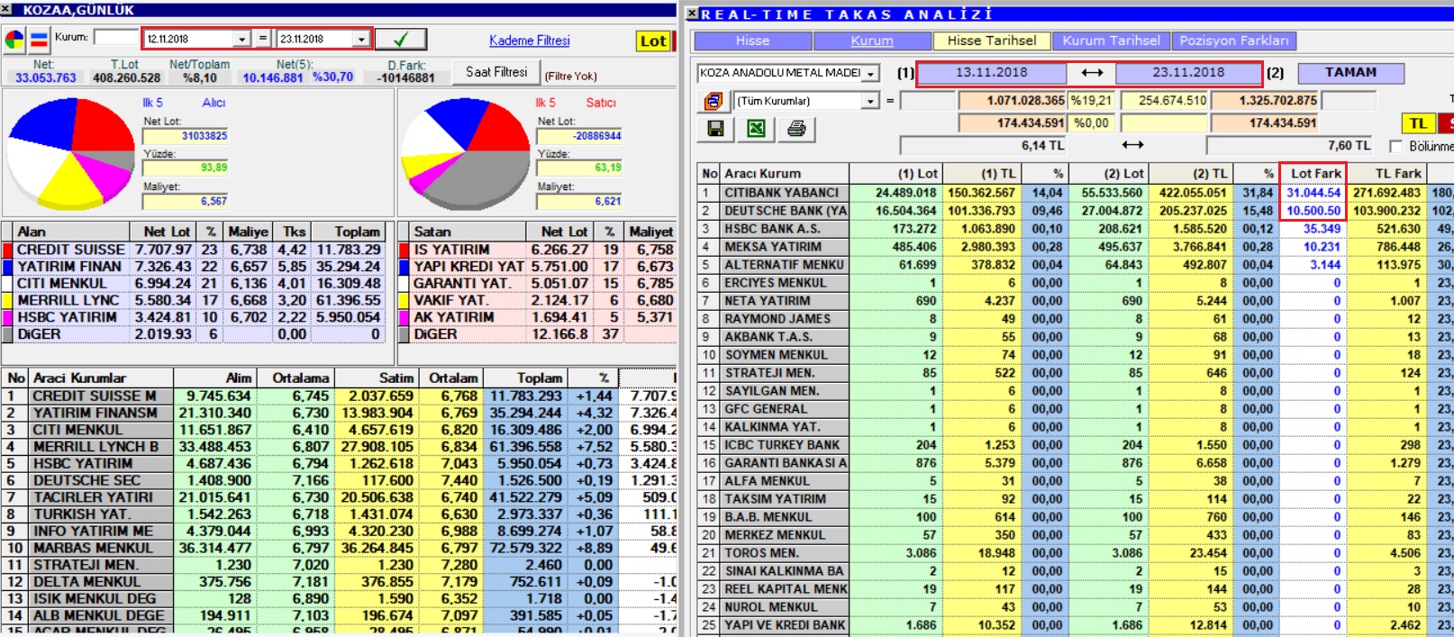
Task: Click the pie chart view icon
Action: tap(15, 40)
